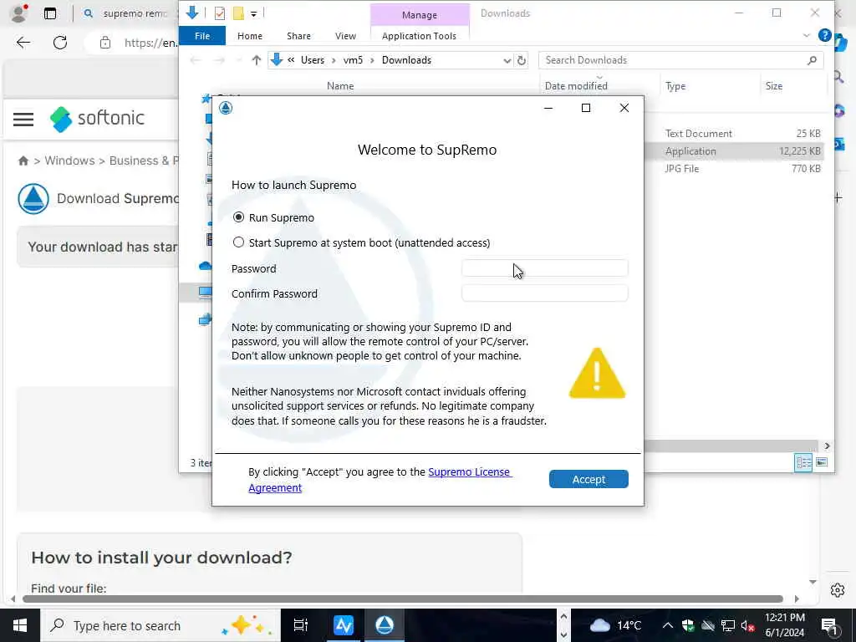Sort files by Date modified column
Image resolution: width=856 pixels, height=642 pixels.
point(576,86)
